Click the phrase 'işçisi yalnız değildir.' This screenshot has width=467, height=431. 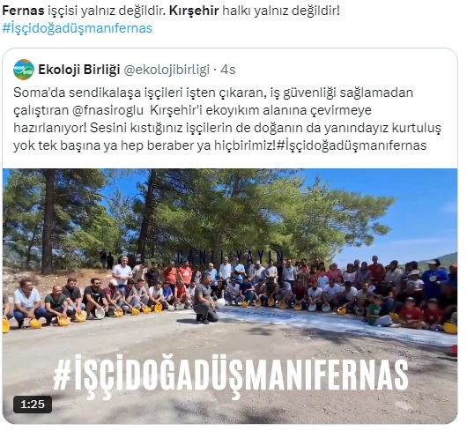click(107, 11)
